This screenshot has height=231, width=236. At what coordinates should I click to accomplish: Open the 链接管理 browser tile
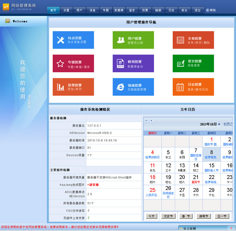tap(133, 87)
